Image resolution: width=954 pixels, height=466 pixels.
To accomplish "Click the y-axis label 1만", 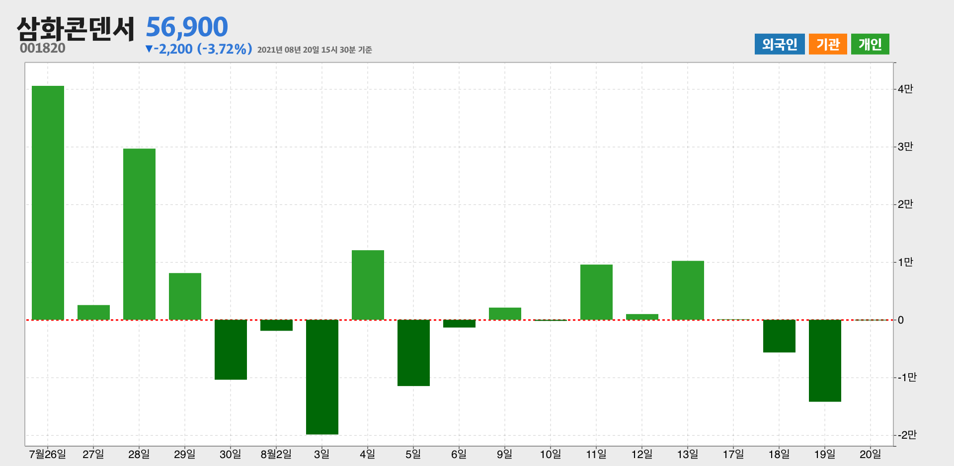I will [905, 262].
